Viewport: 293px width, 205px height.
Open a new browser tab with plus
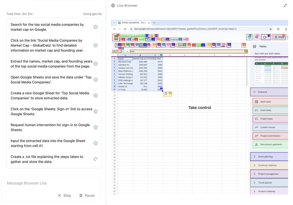pyautogui.click(x=154, y=23)
